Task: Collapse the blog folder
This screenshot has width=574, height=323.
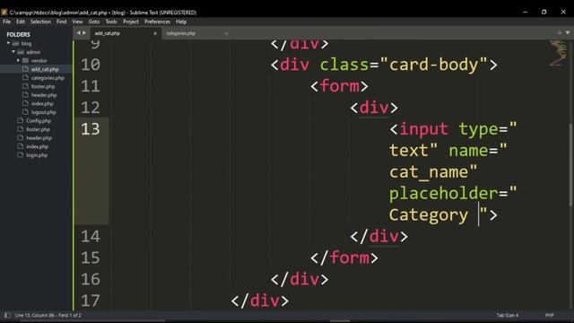Action: (8, 43)
